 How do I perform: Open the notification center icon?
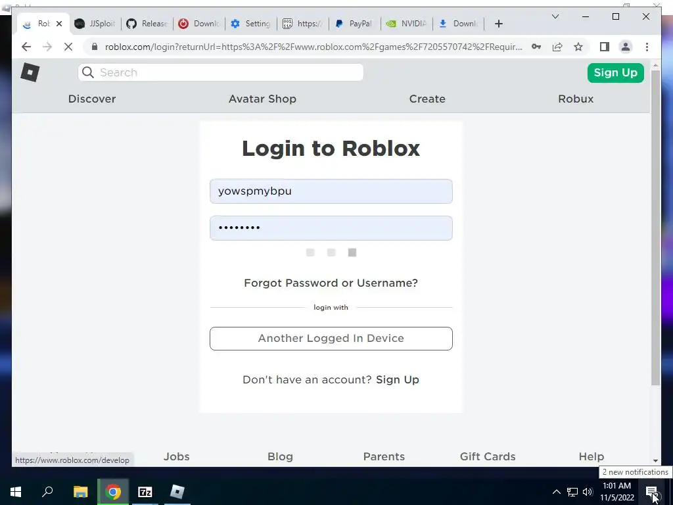point(651,492)
